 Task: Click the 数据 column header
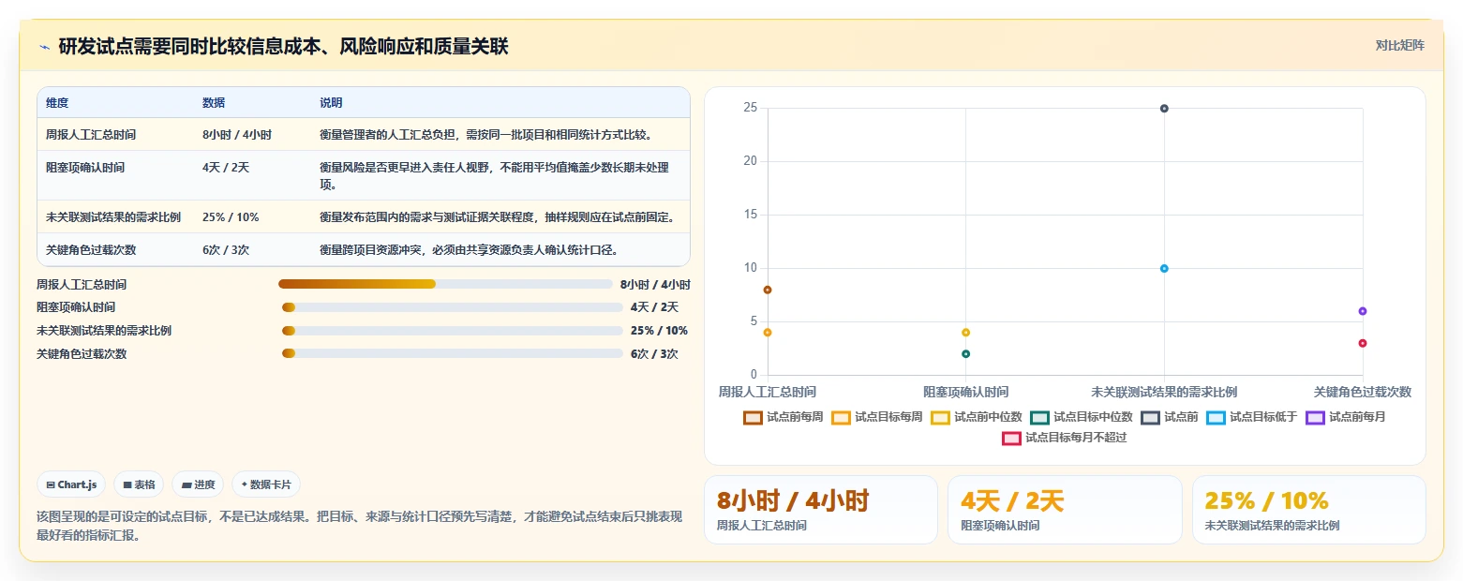click(x=214, y=103)
